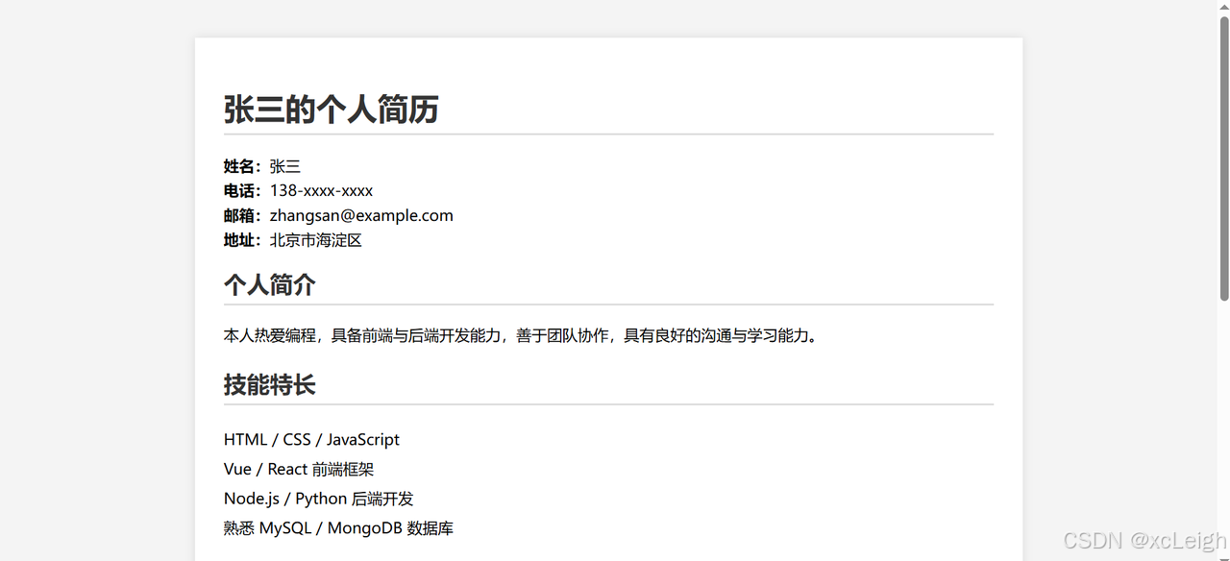Click the paragraph starting 本人热爱编程

click(x=521, y=335)
